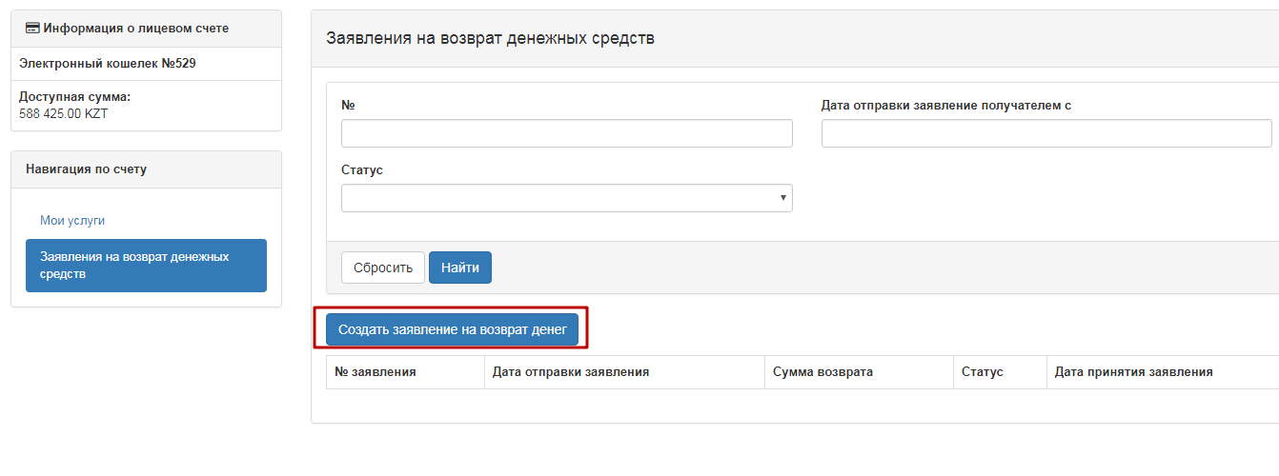Click the Навигация по счету panel header

86,169
